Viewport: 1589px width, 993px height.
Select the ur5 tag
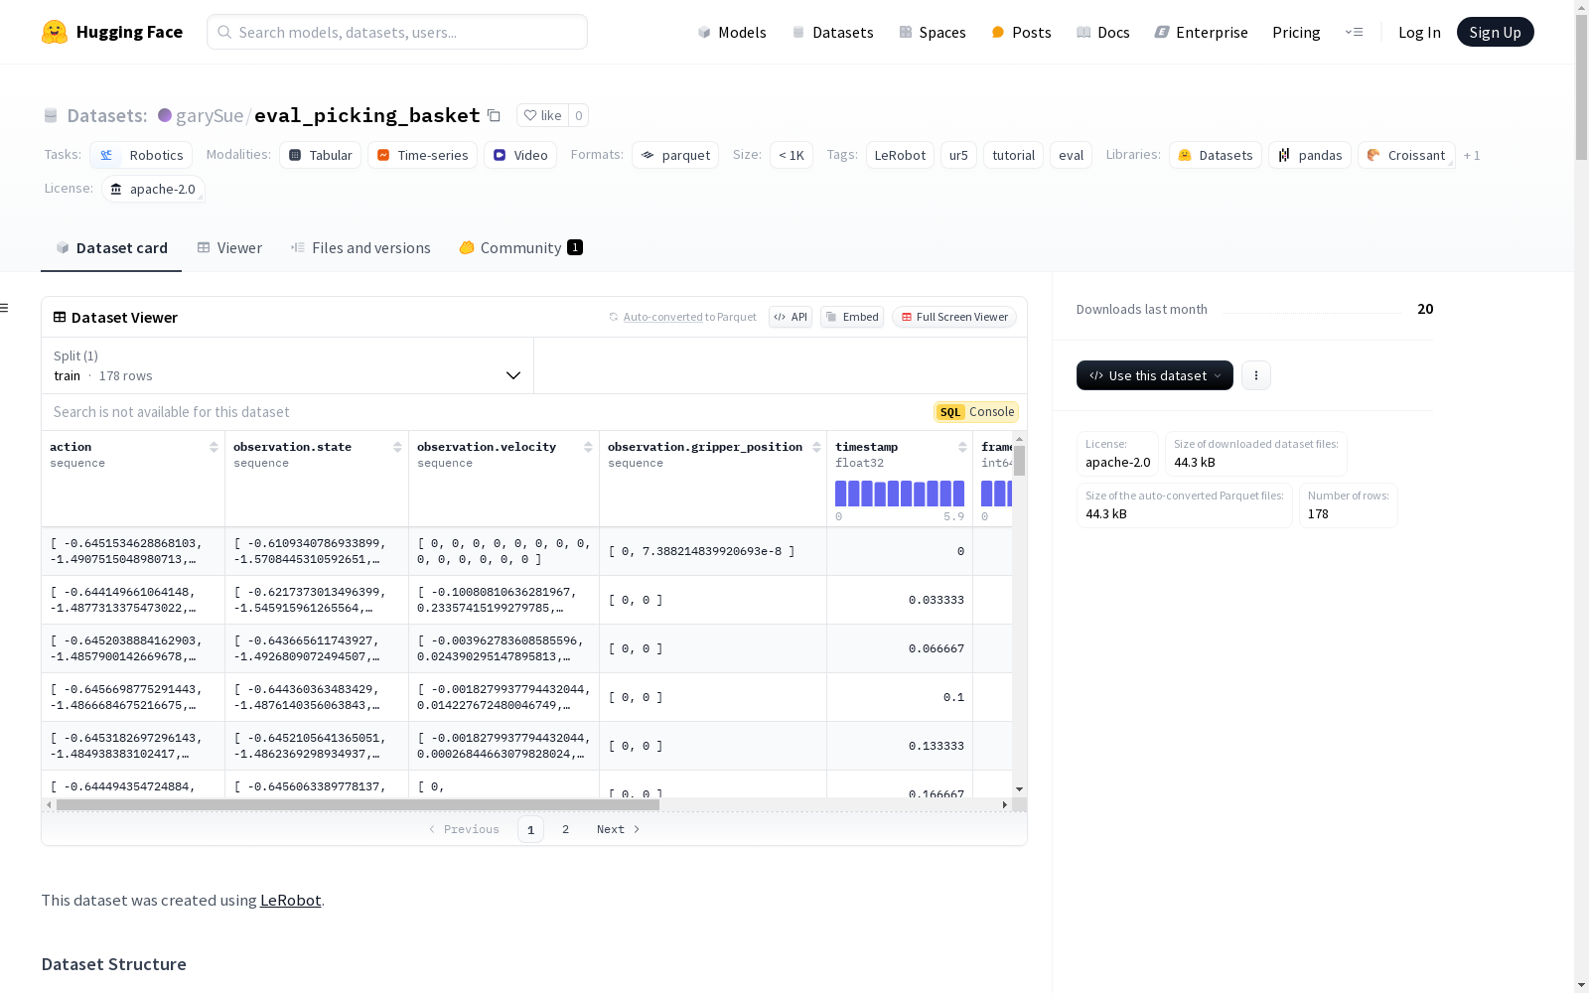click(x=958, y=155)
